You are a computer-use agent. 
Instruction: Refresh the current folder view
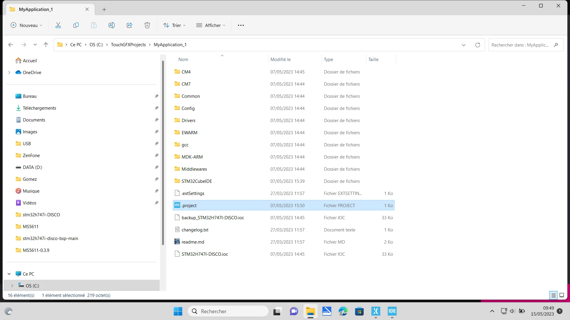(478, 45)
